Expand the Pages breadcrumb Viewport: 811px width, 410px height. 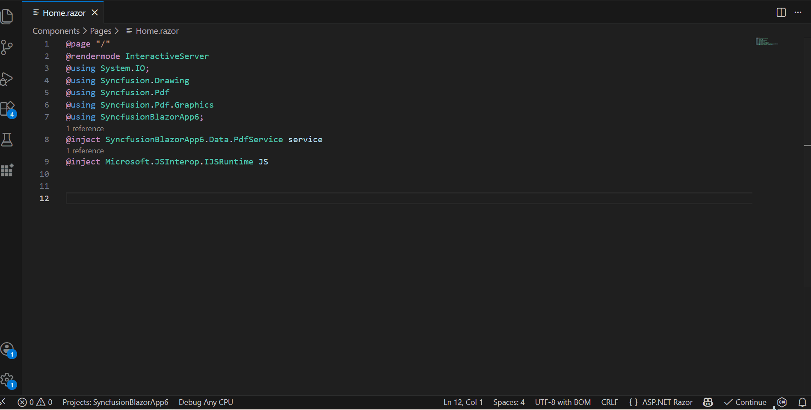[x=101, y=31]
